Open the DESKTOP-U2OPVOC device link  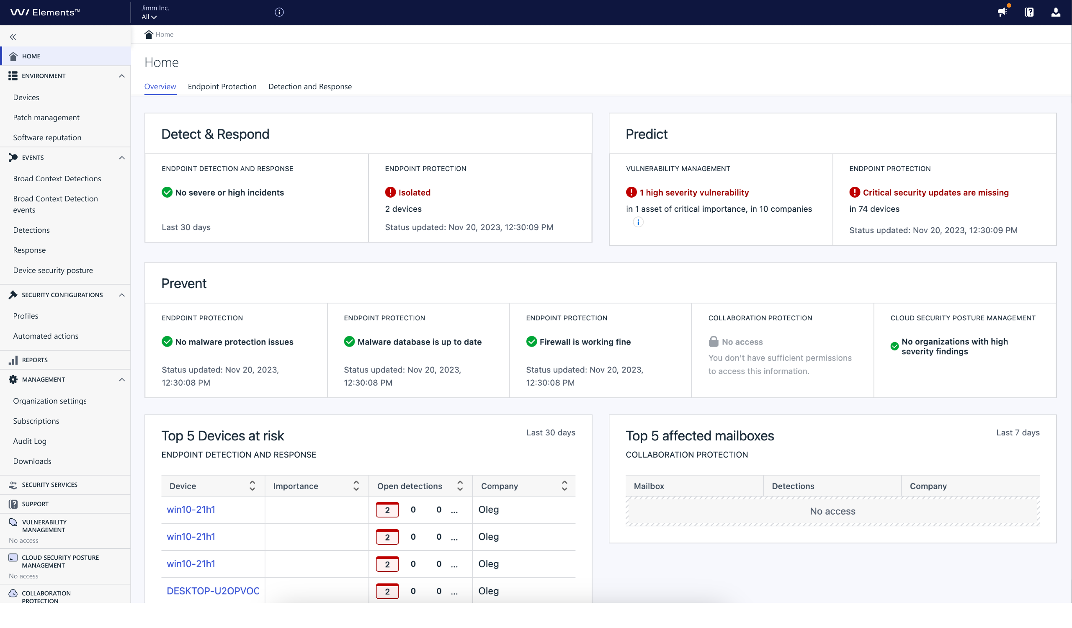[x=213, y=591]
